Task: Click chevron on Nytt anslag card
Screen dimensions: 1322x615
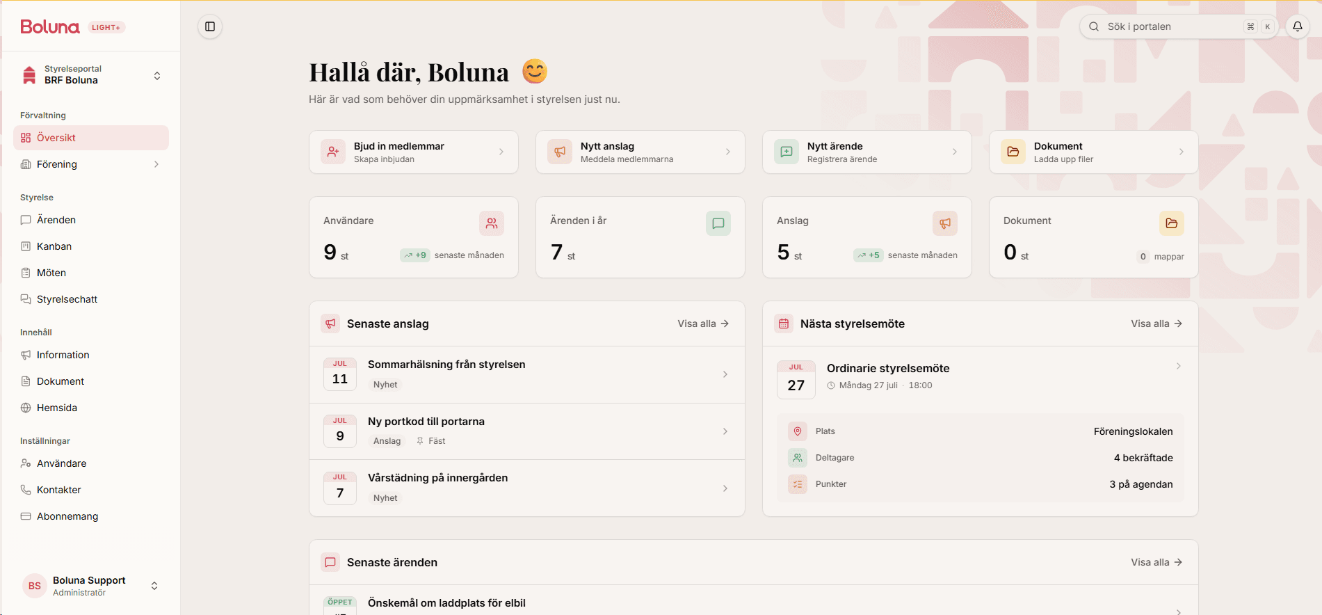Action: tap(728, 152)
